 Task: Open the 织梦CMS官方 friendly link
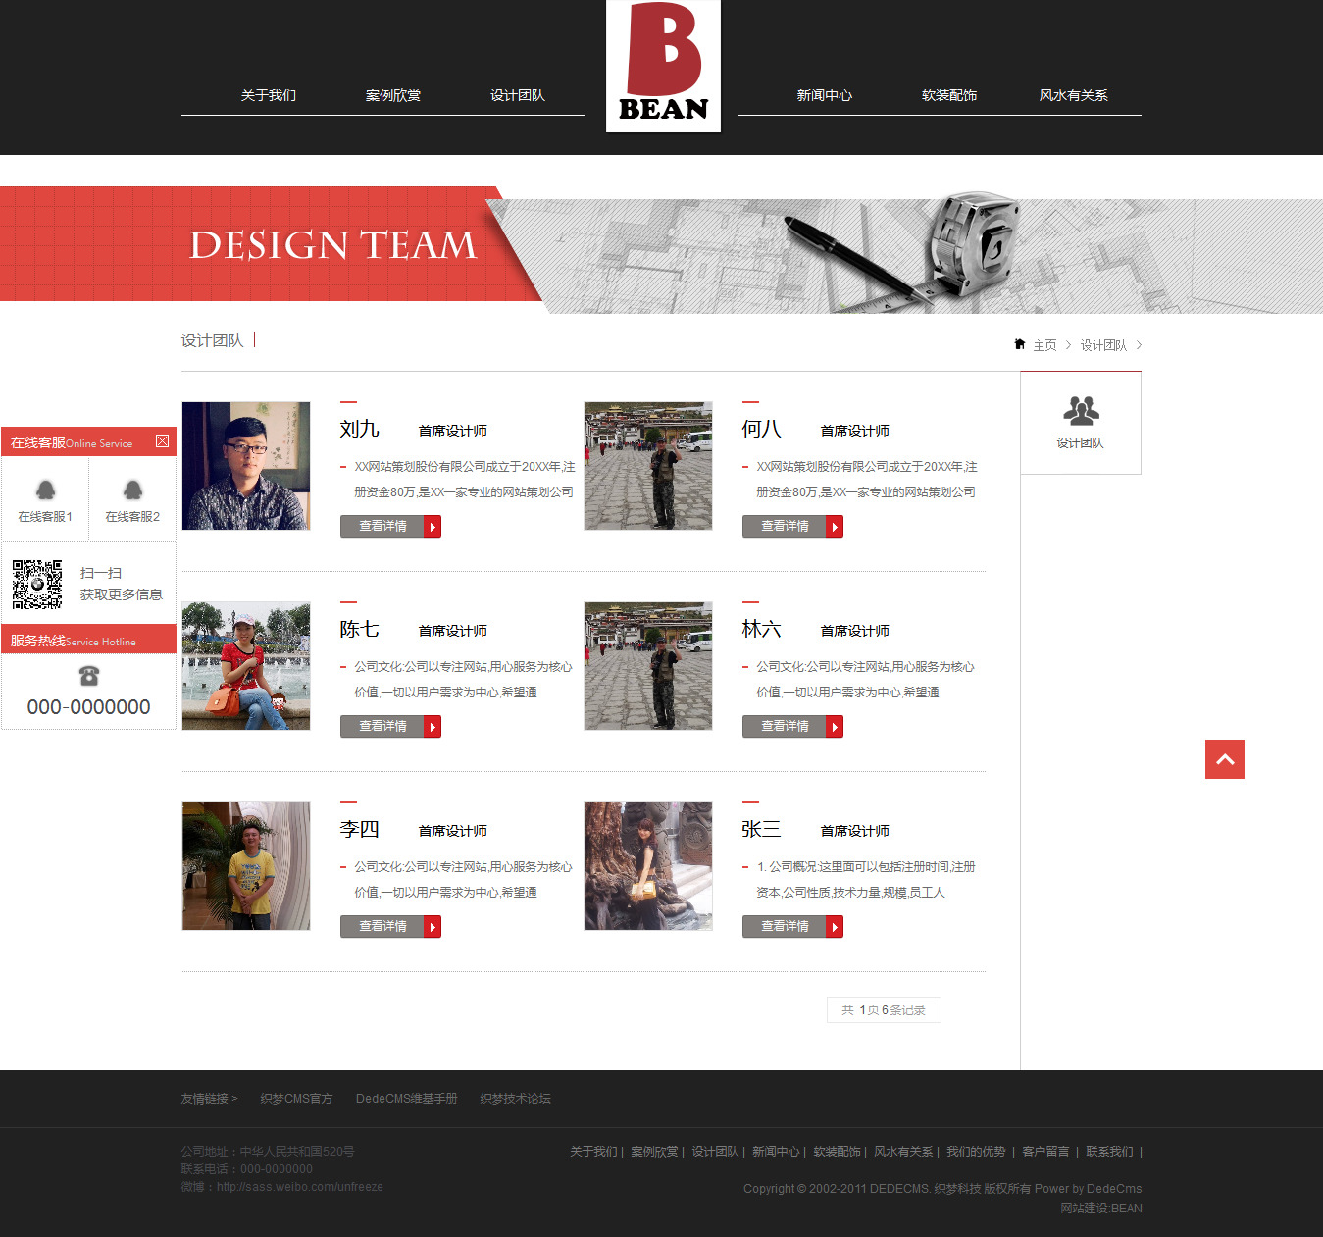pos(296,1099)
